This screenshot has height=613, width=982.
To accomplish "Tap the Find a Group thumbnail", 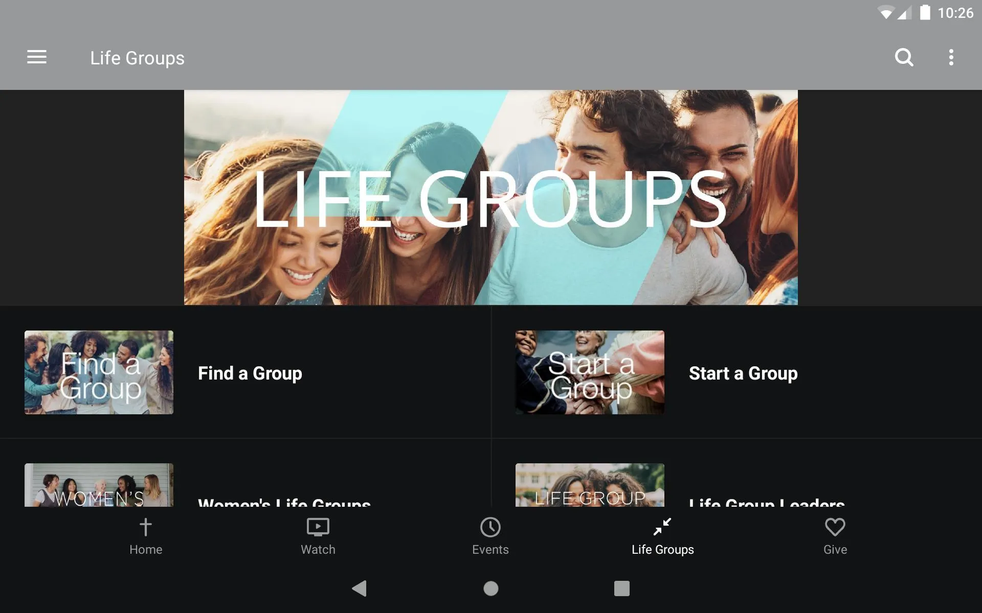I will 99,372.
